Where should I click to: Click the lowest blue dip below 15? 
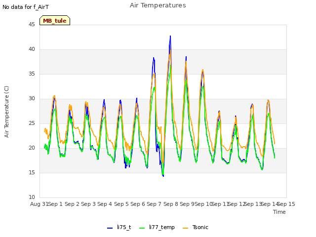coord(163,176)
